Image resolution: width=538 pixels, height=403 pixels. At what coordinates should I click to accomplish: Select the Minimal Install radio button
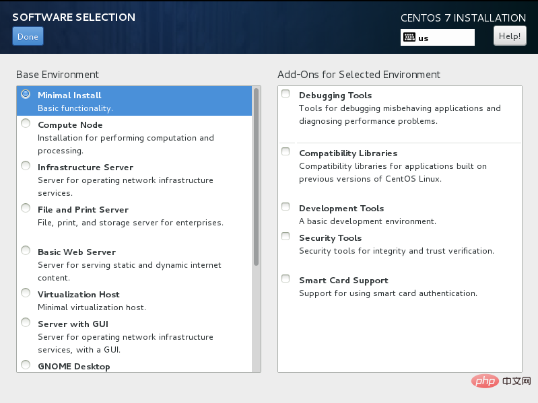[26, 94]
